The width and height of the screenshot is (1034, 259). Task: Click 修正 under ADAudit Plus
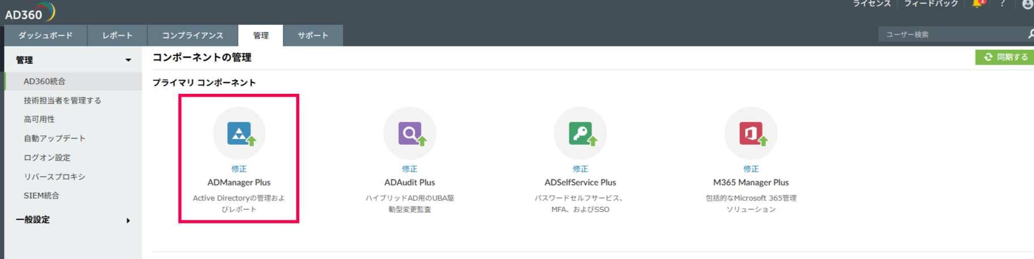tap(410, 169)
